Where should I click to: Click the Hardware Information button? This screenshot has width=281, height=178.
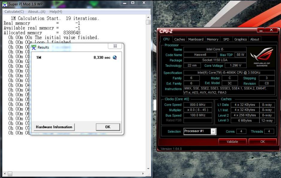pos(54,127)
